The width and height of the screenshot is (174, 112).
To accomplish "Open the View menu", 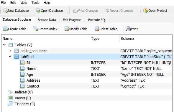I will coord(24,3).
